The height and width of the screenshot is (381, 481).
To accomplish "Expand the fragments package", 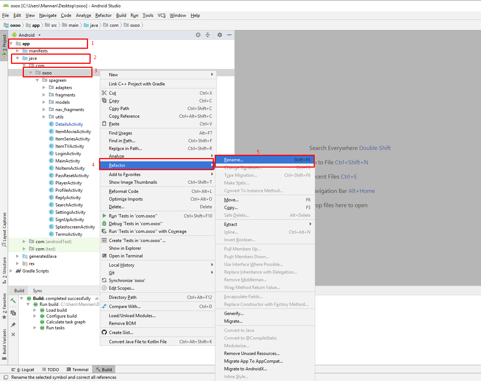I will pos(44,95).
